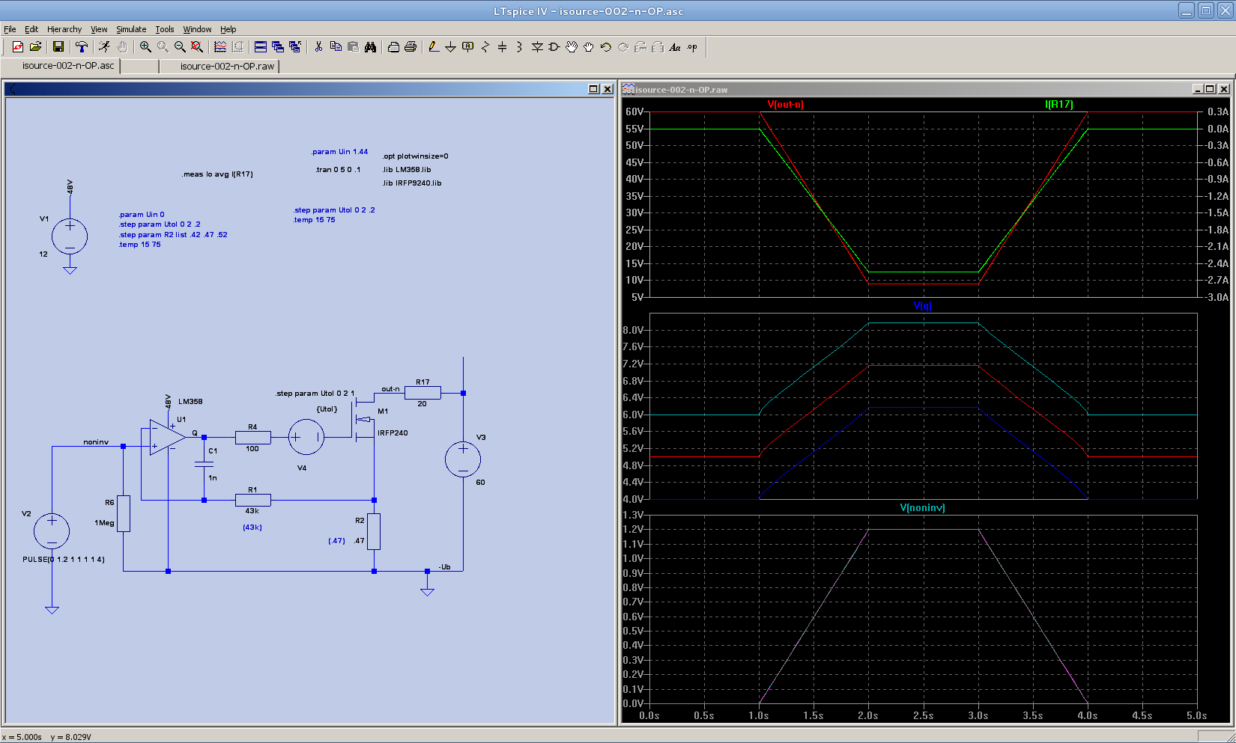Image resolution: width=1236 pixels, height=743 pixels.
Task: Switch to the isource-002-n-OP.raw tab
Action: click(x=219, y=66)
